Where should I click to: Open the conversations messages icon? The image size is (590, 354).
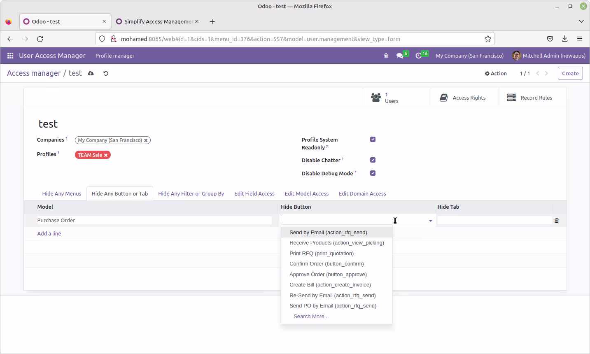pyautogui.click(x=400, y=56)
